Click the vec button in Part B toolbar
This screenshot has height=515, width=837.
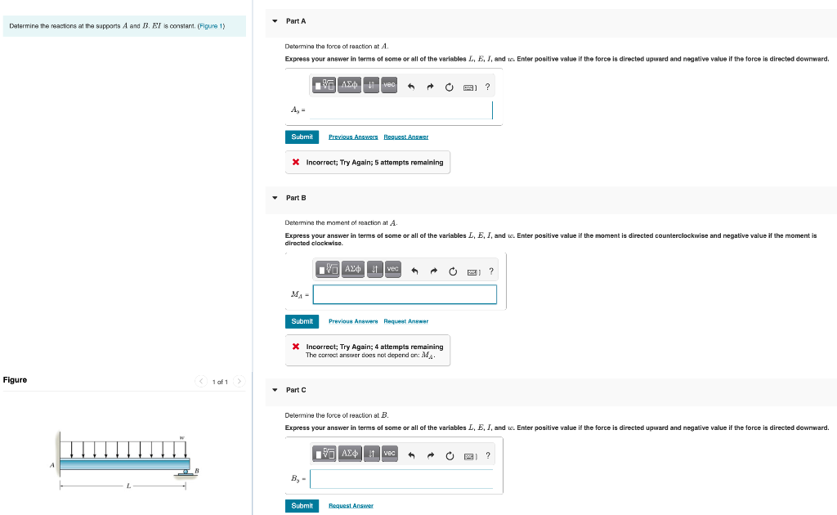(x=392, y=269)
